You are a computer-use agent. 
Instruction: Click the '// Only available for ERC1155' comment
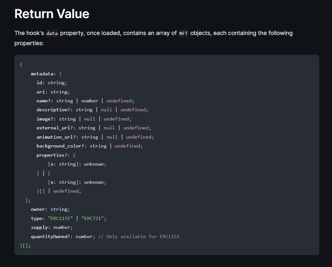[x=139, y=236]
